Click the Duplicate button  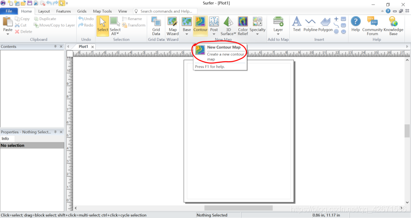click(x=45, y=19)
